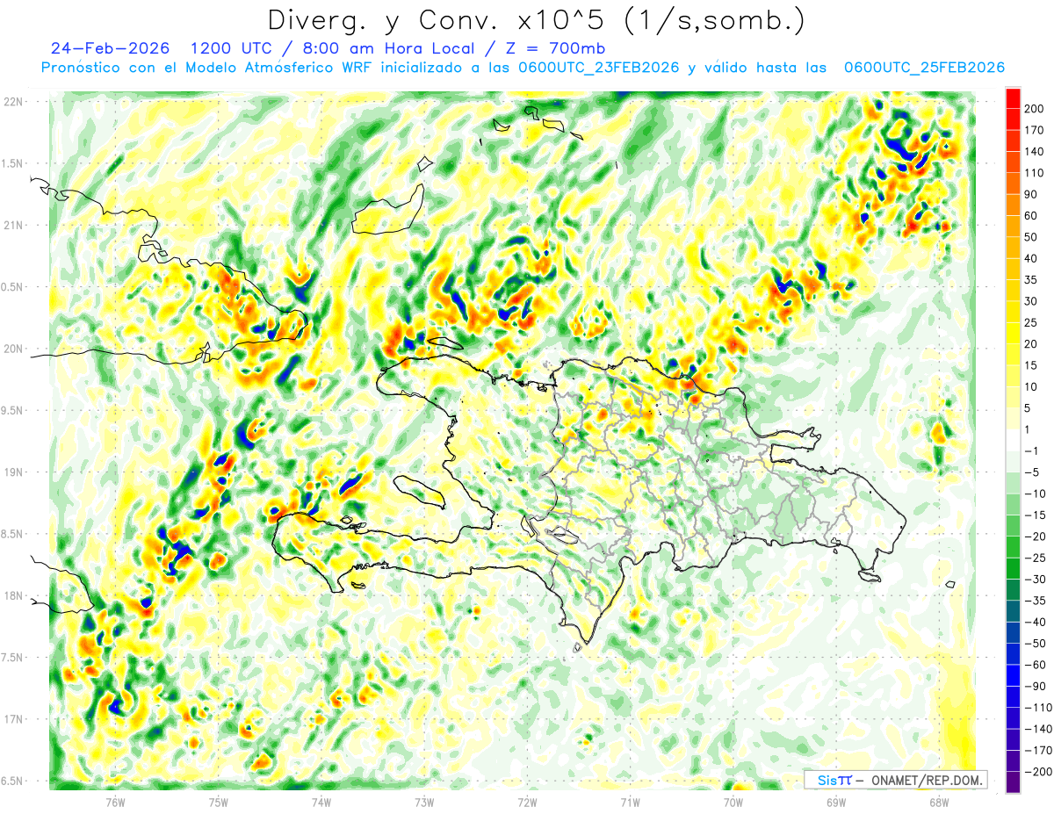The image size is (1054, 814).
Task: Click colorbar value '110'
Action: pos(1035,173)
